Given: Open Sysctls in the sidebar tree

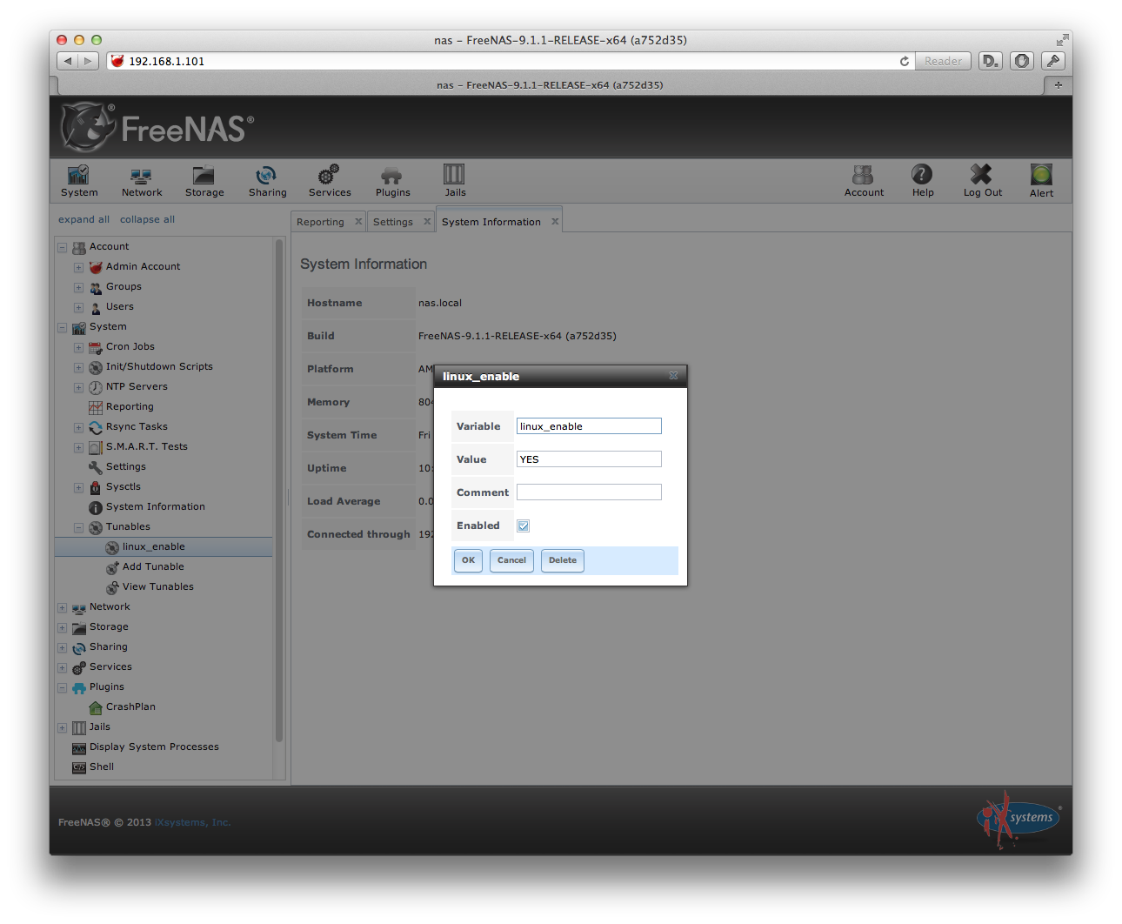Looking at the screenshot, I should (123, 486).
